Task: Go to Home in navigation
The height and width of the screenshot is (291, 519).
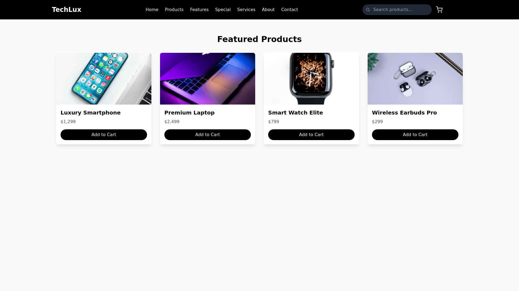Action: [x=152, y=10]
